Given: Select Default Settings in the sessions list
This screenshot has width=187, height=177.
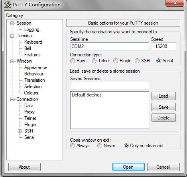Looking at the screenshot, I should click(x=87, y=95).
